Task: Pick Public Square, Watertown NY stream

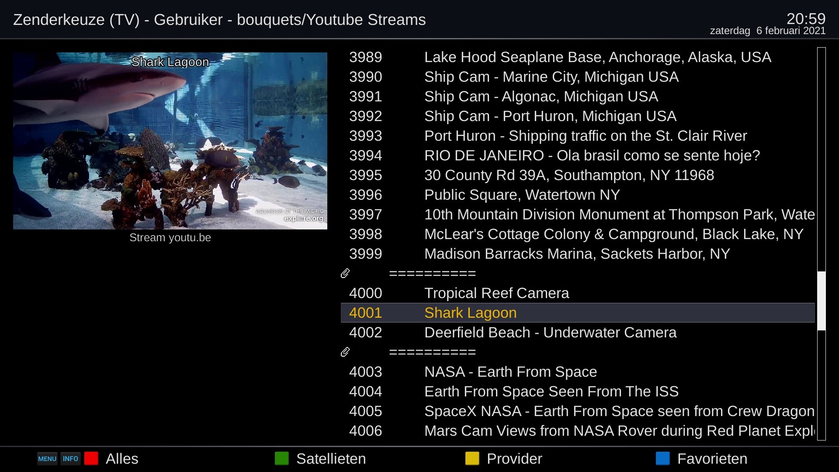Action: (522, 195)
